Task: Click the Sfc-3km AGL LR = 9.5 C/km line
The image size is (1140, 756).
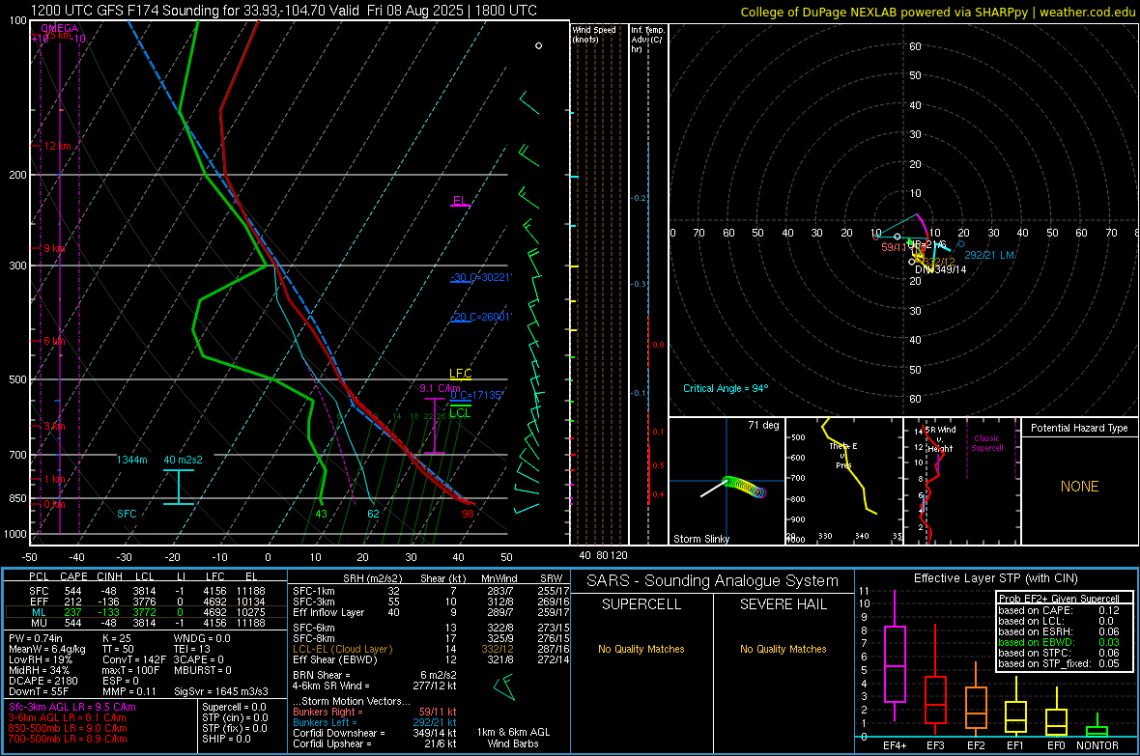Action: pos(72,707)
